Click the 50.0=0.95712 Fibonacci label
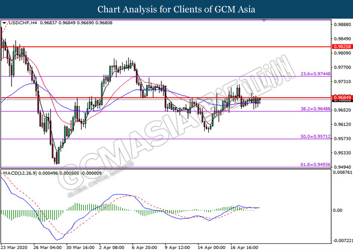Screen dimensions: 353x252 [x=315, y=137]
